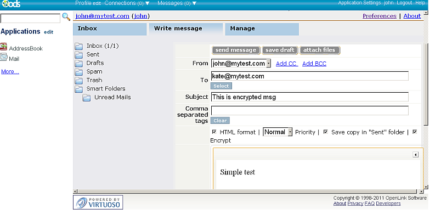Toggle Save copy in Sent folder checkbox
This screenshot has height=215, width=435.
(326, 132)
